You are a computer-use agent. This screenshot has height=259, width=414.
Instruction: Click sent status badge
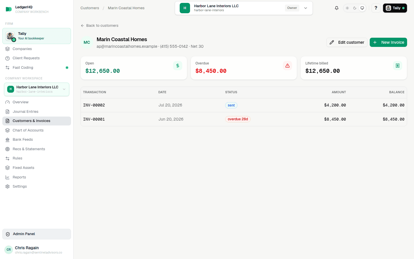point(231,105)
